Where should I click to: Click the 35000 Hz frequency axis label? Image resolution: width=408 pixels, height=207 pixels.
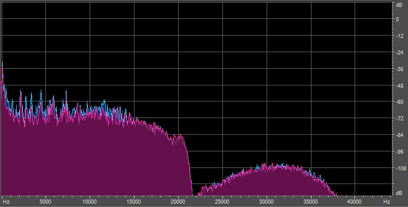[x=311, y=202]
